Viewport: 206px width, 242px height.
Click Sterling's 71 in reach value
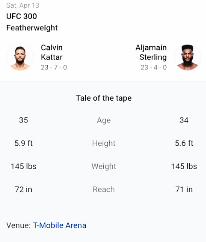pos(184,189)
